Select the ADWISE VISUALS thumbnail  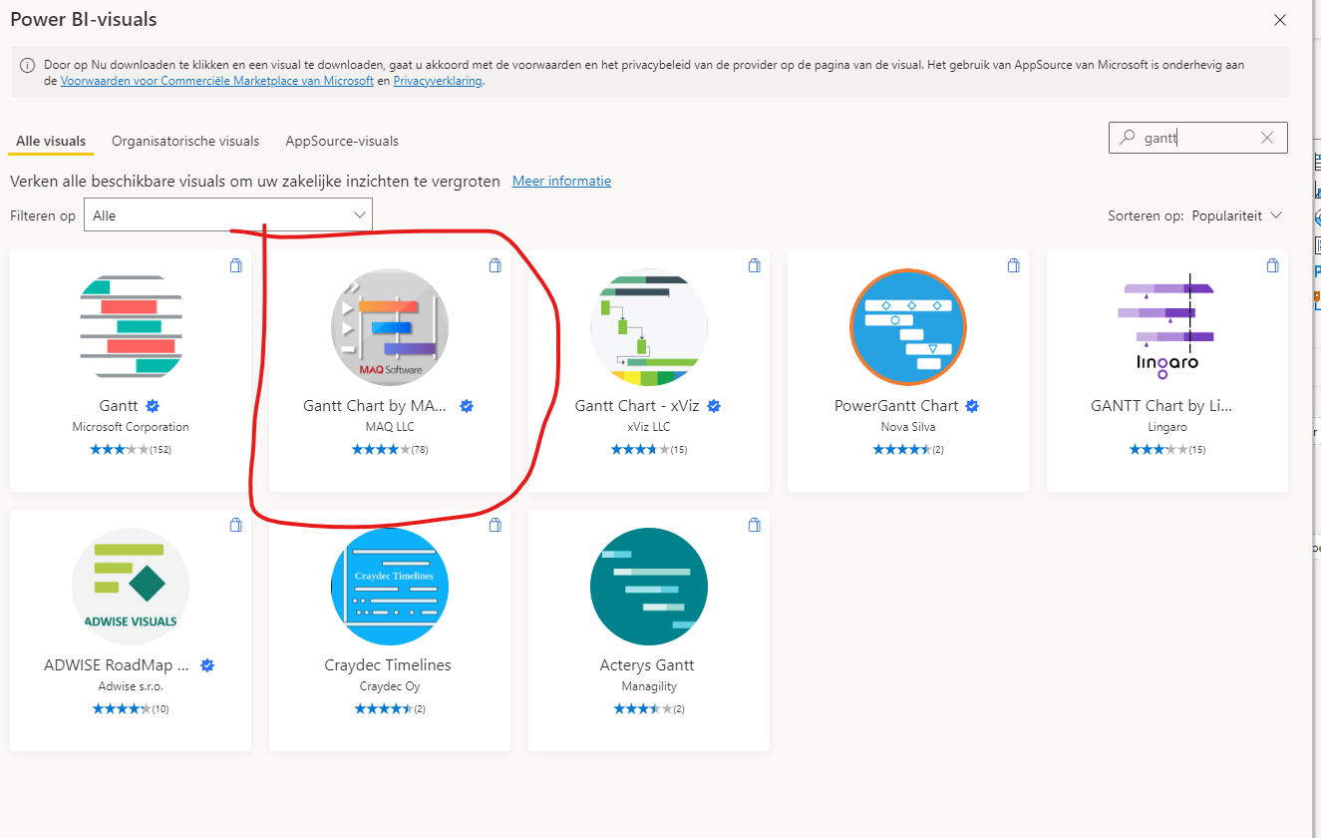(131, 587)
